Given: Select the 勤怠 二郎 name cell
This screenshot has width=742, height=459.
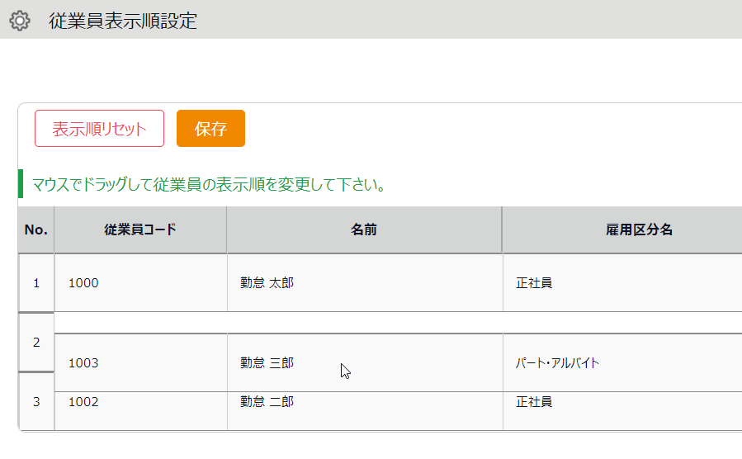Looking at the screenshot, I should [x=267, y=402].
